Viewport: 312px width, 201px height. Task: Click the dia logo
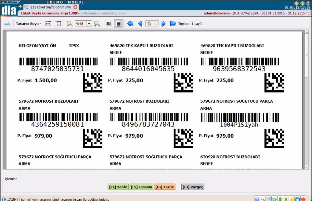click(x=8, y=10)
